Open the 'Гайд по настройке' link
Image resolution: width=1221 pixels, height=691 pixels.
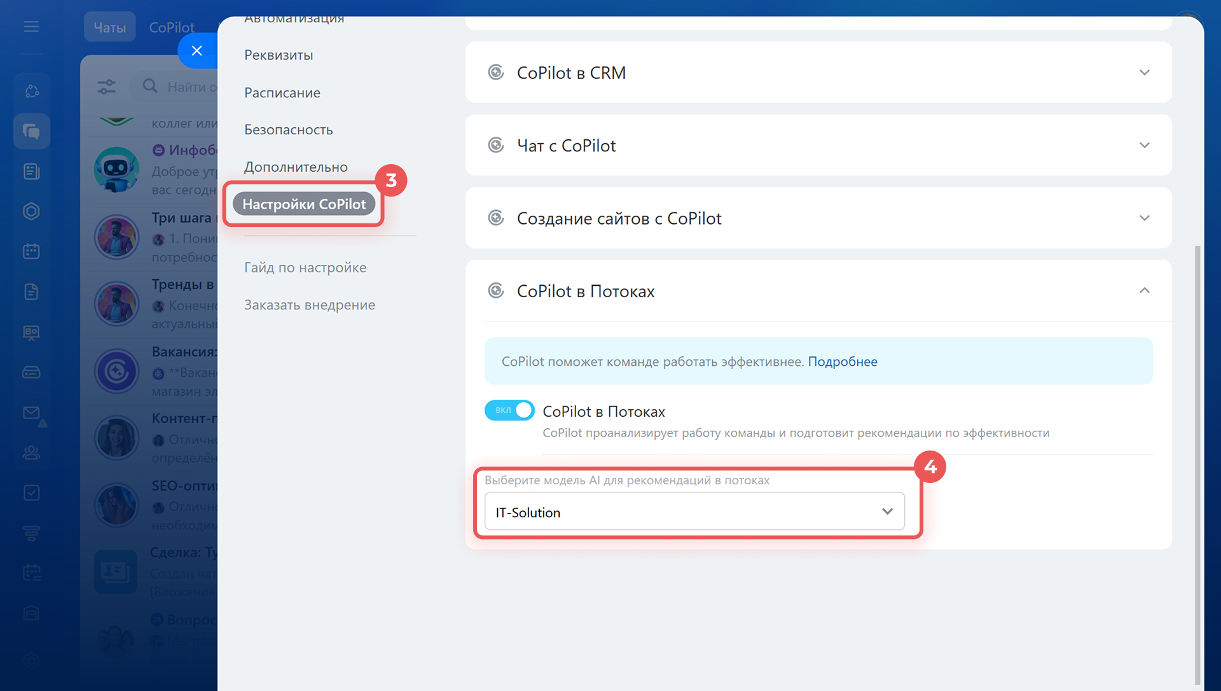coord(305,268)
